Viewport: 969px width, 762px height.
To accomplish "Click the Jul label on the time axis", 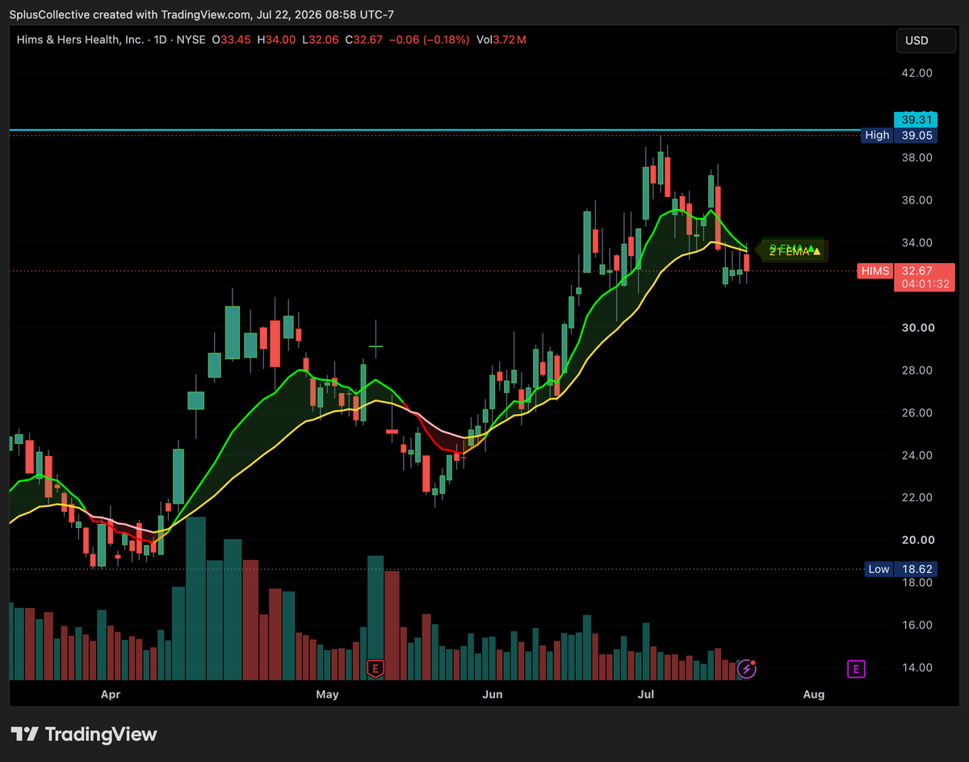I will 646,694.
